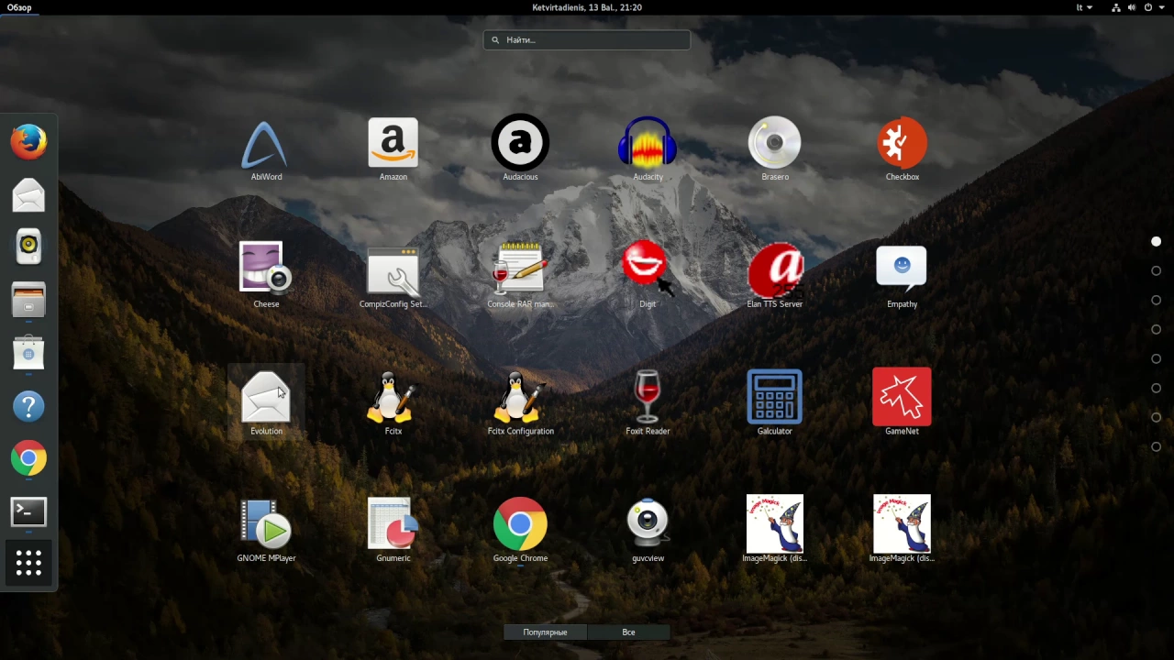Select the fifth app page dot
The image size is (1174, 660).
(x=1156, y=358)
